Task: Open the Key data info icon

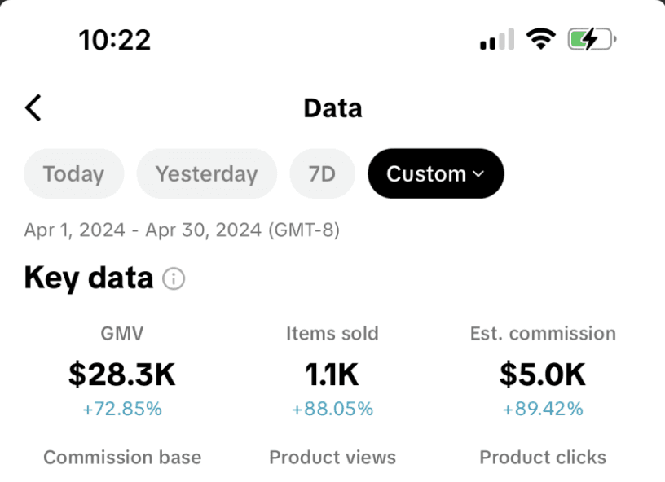Action: pos(174,279)
